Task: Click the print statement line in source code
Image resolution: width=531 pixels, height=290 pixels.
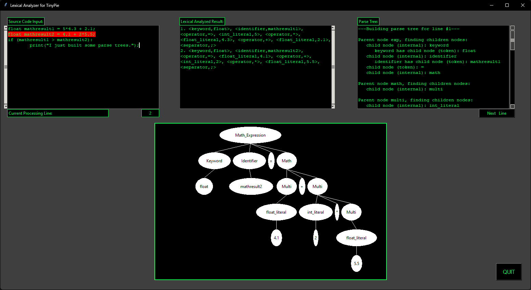Action: point(84,45)
